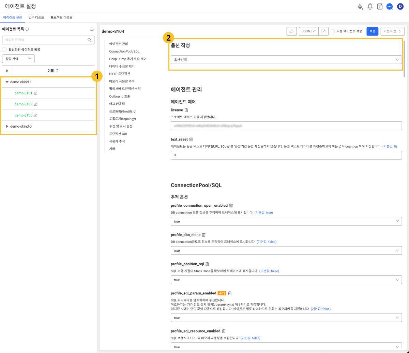Viewport: 409px width, 353px height.
Task: Click the blue 적용 button
Action: [x=373, y=31]
